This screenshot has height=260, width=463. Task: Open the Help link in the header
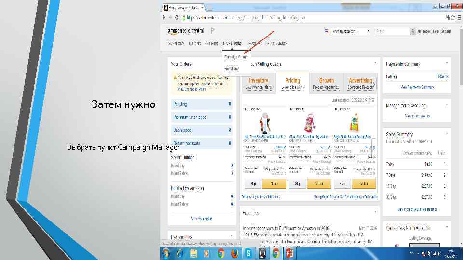[x=436, y=31]
